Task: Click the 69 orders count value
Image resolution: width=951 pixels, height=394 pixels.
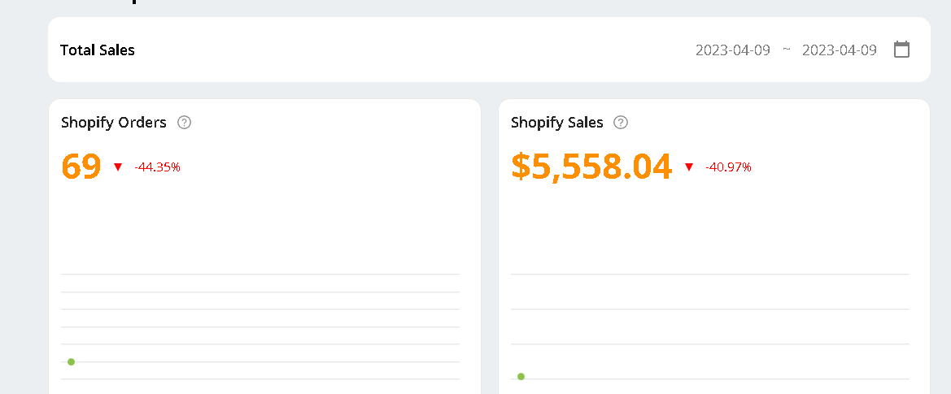Action: [81, 167]
